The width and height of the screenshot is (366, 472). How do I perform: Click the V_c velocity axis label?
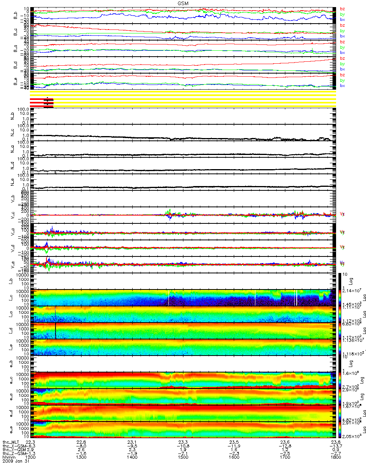(12, 214)
